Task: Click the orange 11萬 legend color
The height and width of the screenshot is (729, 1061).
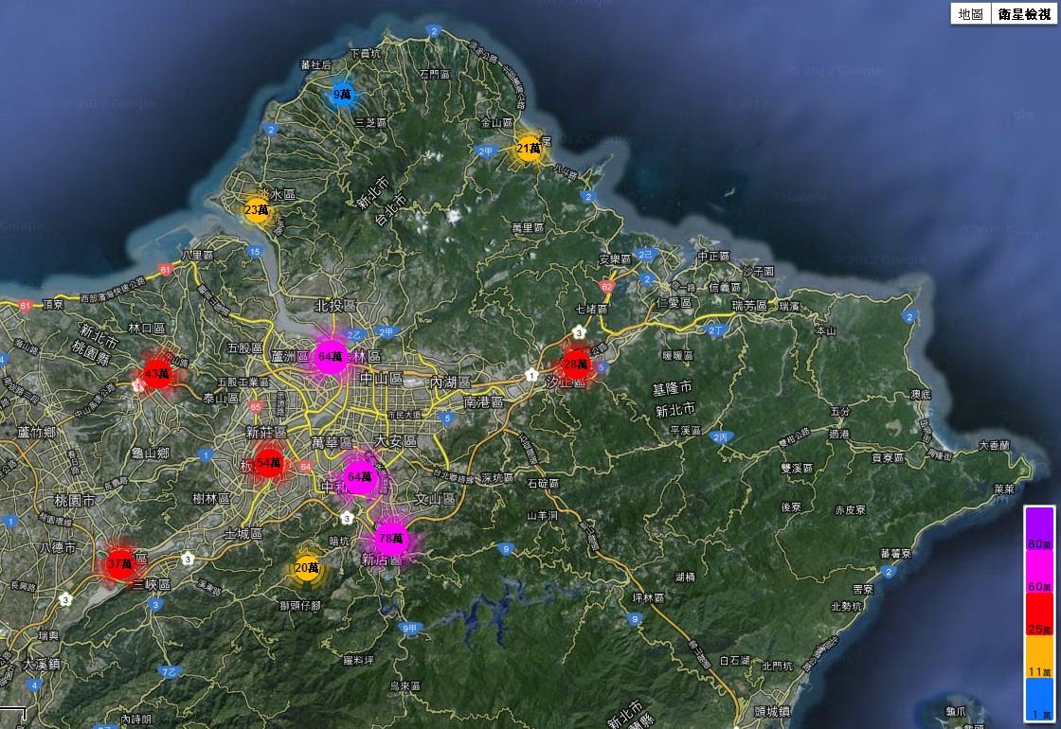Action: [1038, 658]
